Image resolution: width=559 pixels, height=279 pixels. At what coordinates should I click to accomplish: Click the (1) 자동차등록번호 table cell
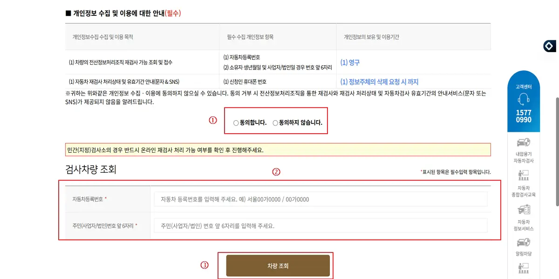241,57
